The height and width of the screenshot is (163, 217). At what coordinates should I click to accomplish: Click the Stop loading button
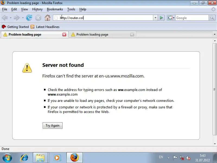[x=38, y=18]
